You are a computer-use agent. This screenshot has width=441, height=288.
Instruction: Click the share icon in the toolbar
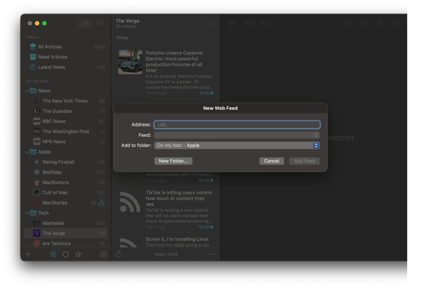point(380,23)
